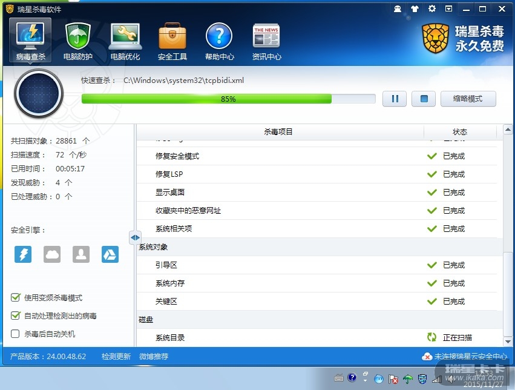
Task: Open the blue question-mark tray icon
Action: click(352, 377)
